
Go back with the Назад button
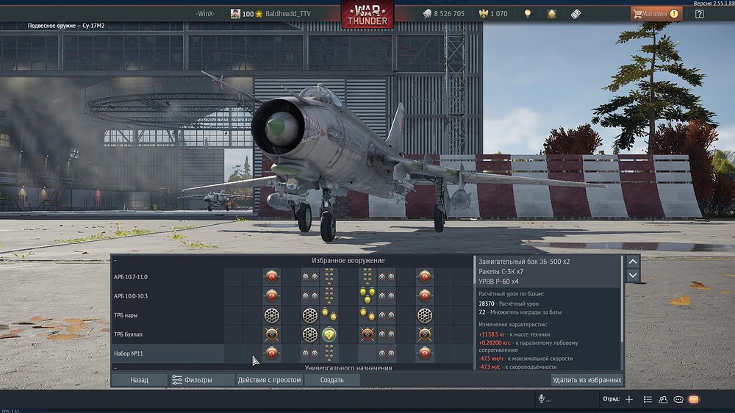click(x=139, y=380)
